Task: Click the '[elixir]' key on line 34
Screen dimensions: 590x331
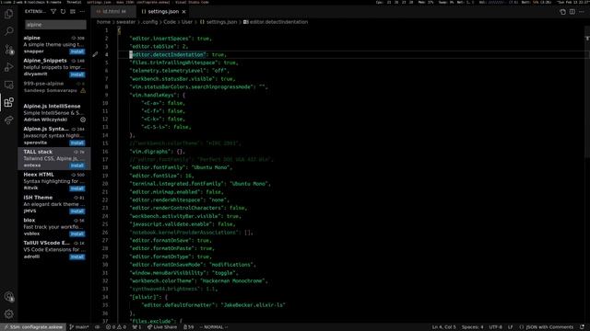Action: (143, 297)
